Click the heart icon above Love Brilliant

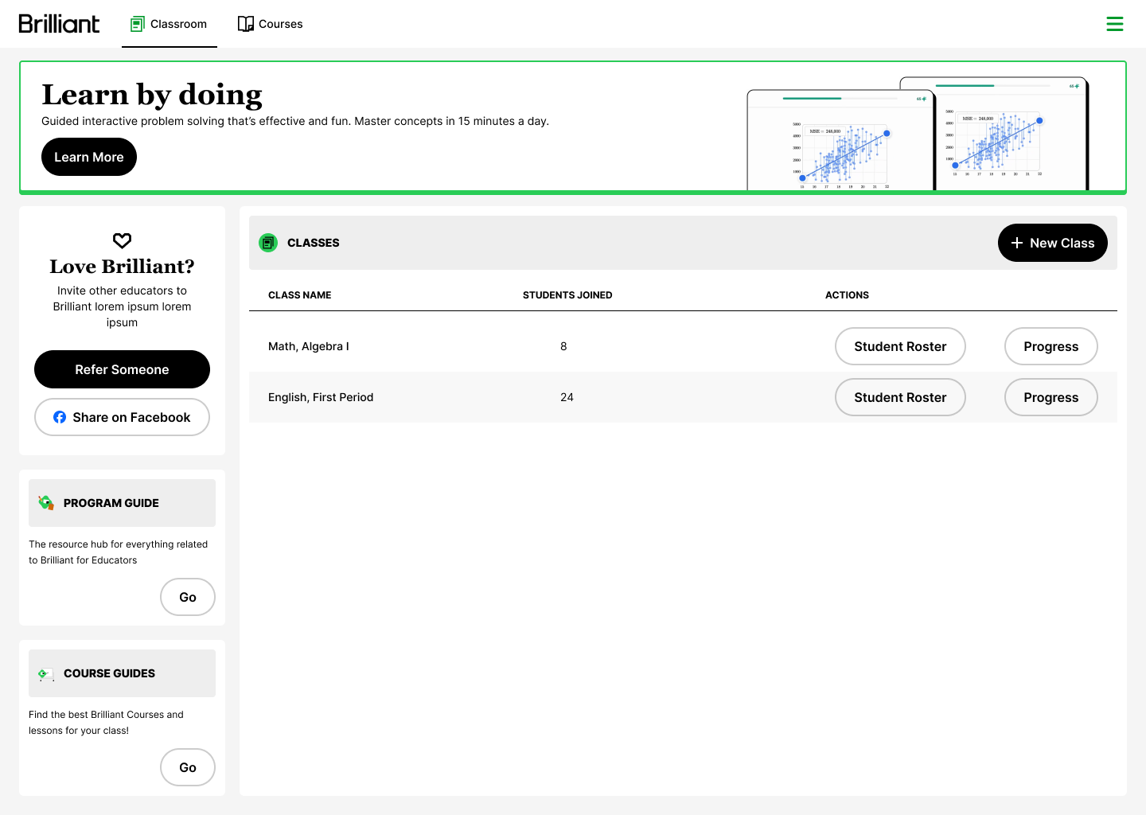[x=122, y=240]
